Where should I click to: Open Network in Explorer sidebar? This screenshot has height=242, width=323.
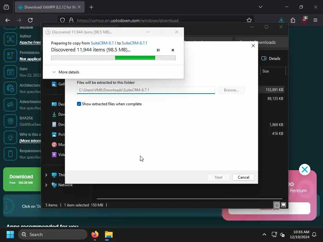pyautogui.click(x=62, y=185)
